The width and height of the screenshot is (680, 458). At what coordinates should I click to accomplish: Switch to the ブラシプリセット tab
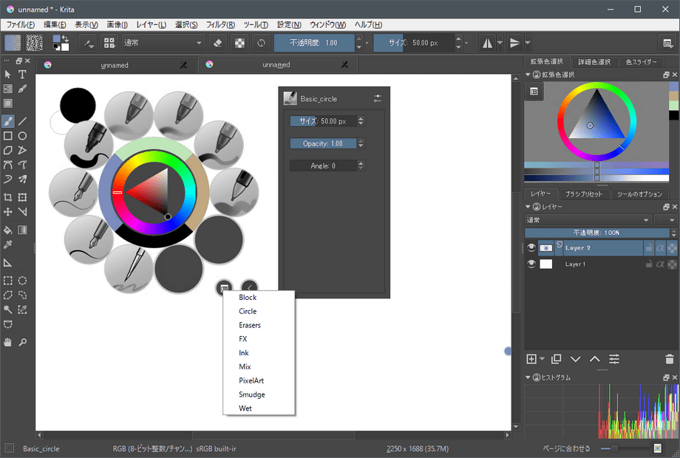pyautogui.click(x=584, y=194)
